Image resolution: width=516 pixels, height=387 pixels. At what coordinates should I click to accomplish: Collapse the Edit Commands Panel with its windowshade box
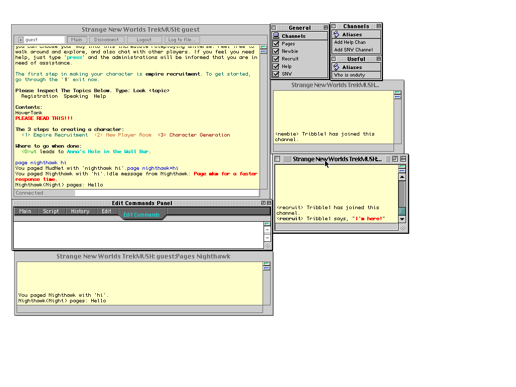[269, 203]
